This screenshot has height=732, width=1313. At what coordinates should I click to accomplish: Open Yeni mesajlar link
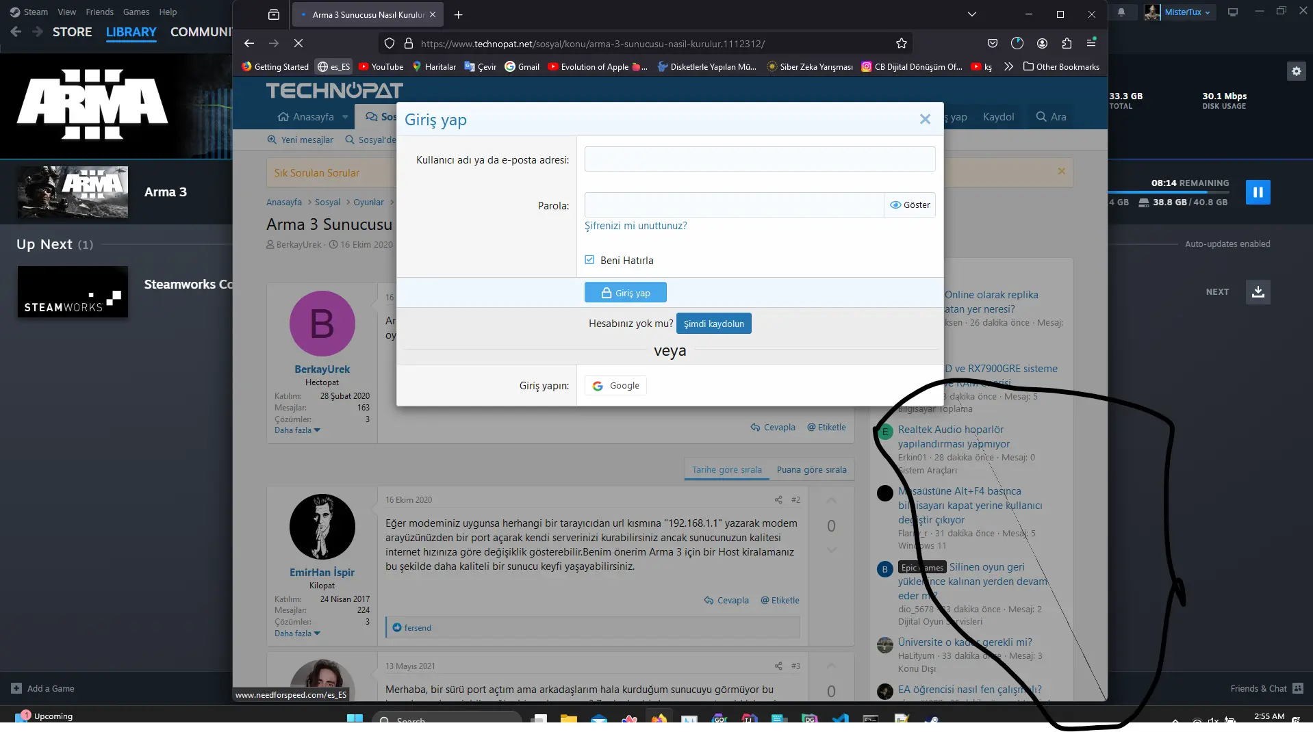(x=300, y=140)
